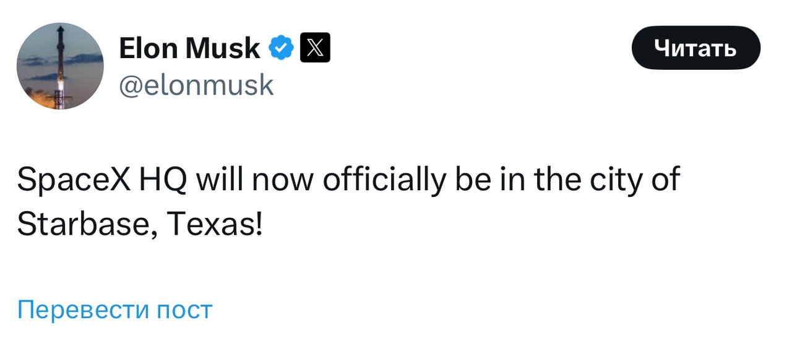Viewport: 792px width, 339px height.
Task: Click the black X logo badge
Action: tap(314, 48)
